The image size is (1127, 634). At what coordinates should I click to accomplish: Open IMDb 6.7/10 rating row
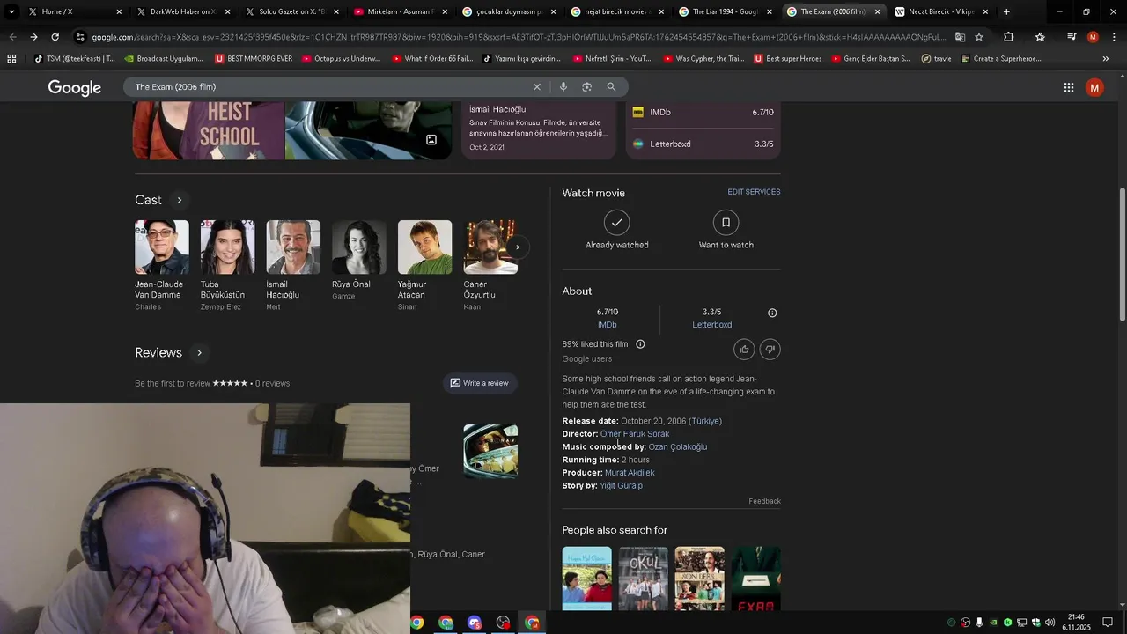tap(703, 113)
